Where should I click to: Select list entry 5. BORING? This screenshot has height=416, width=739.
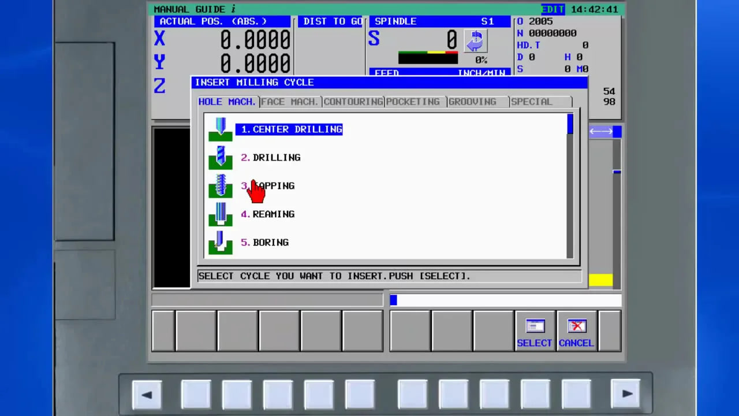pyautogui.click(x=265, y=243)
